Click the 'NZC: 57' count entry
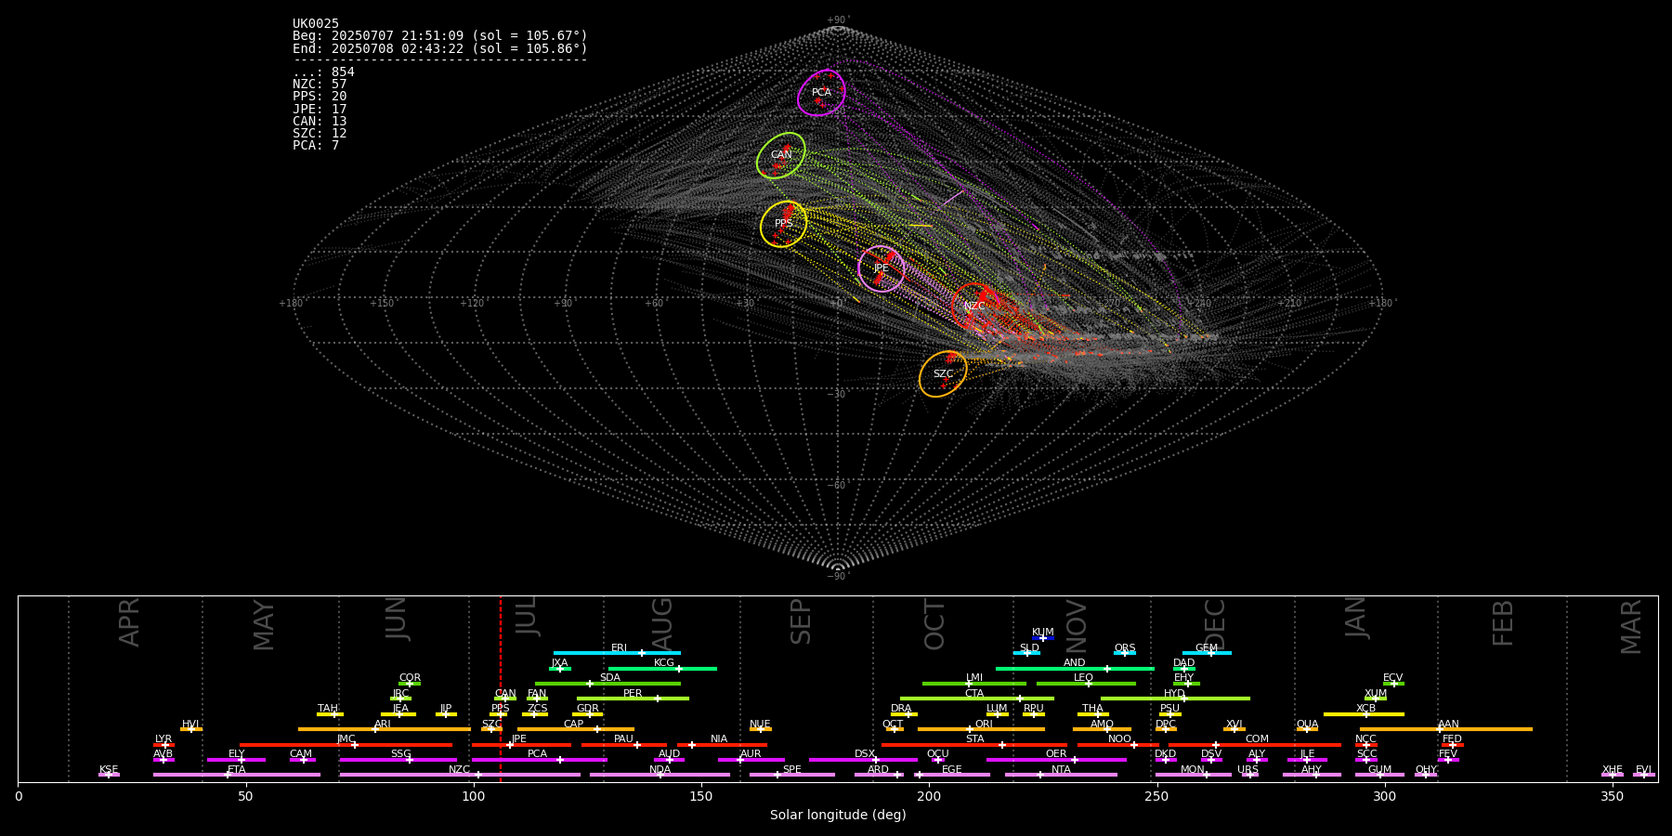 (x=320, y=85)
